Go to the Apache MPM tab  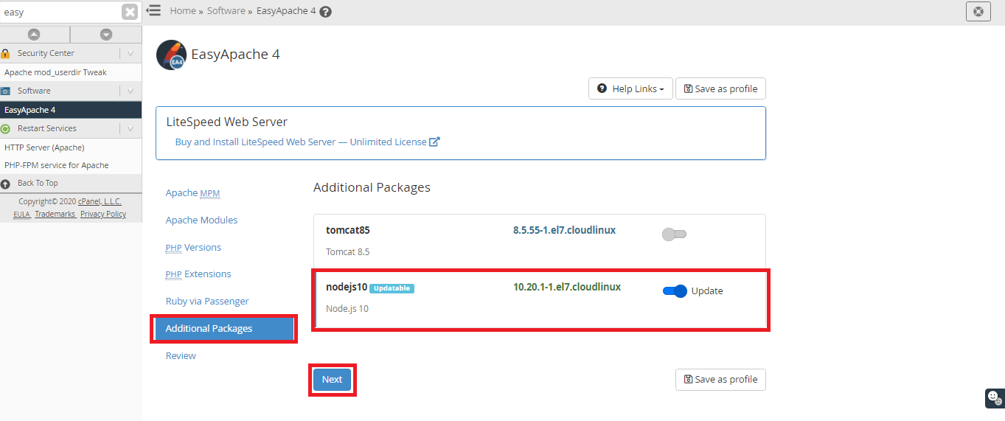[x=192, y=193]
